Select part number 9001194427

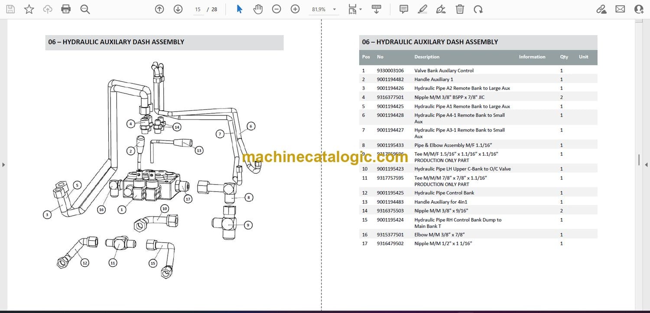coord(390,130)
